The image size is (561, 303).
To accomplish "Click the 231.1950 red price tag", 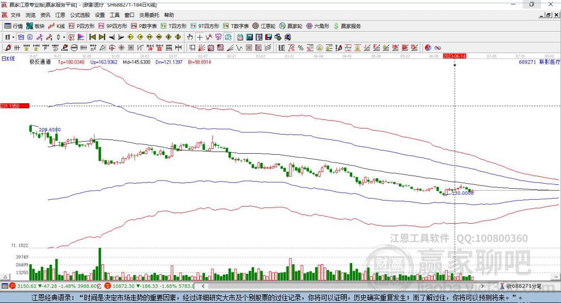I will [15, 106].
